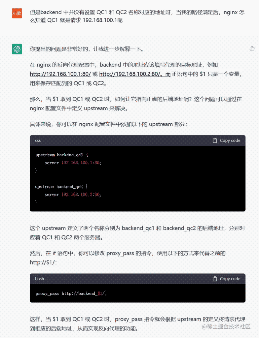
Task: Copy code from the bash block
Action: (x=226, y=279)
